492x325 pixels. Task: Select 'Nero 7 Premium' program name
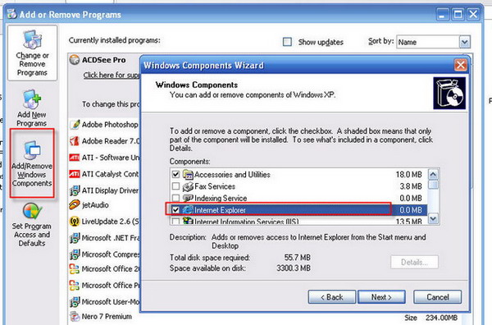pyautogui.click(x=107, y=316)
